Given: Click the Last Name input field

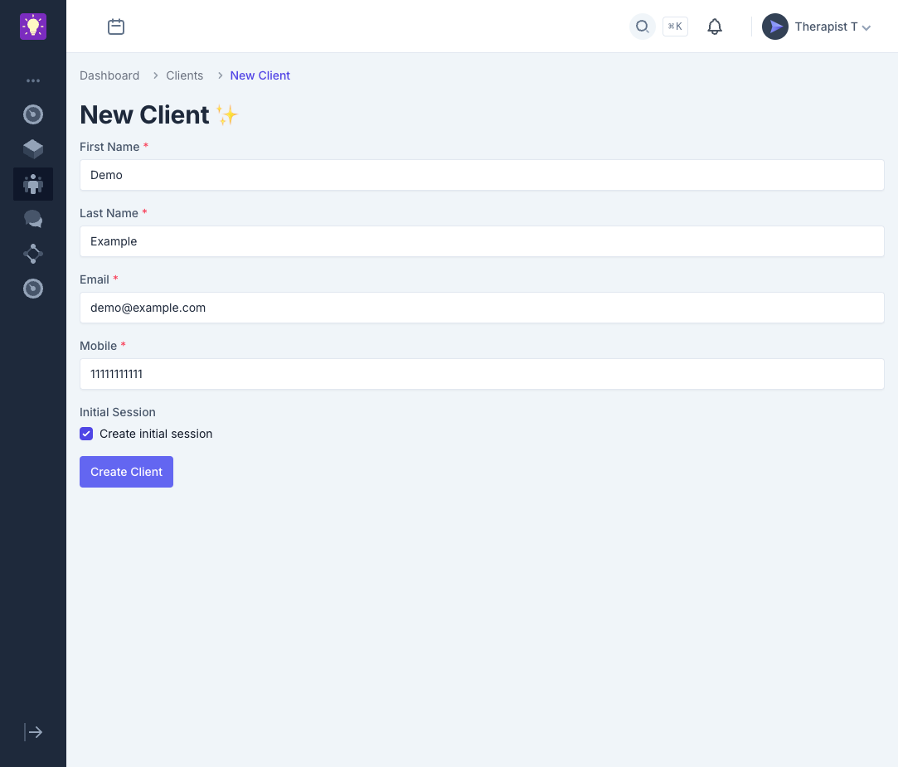Looking at the screenshot, I should pyautogui.click(x=482, y=242).
